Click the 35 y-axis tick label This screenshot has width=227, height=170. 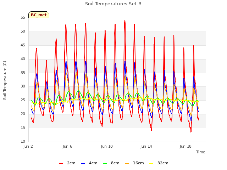[23, 73]
